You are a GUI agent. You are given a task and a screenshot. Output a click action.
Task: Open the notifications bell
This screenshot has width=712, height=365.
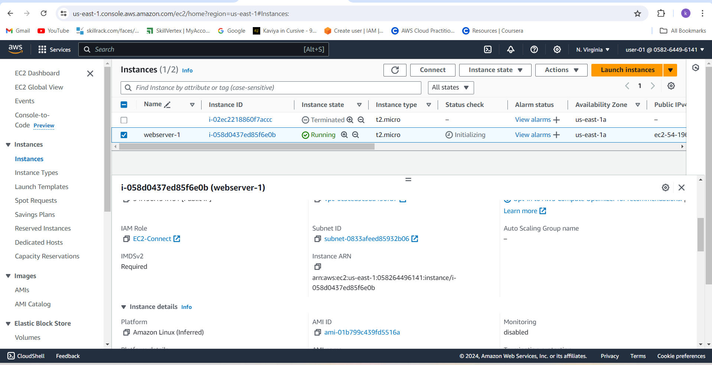coord(511,49)
